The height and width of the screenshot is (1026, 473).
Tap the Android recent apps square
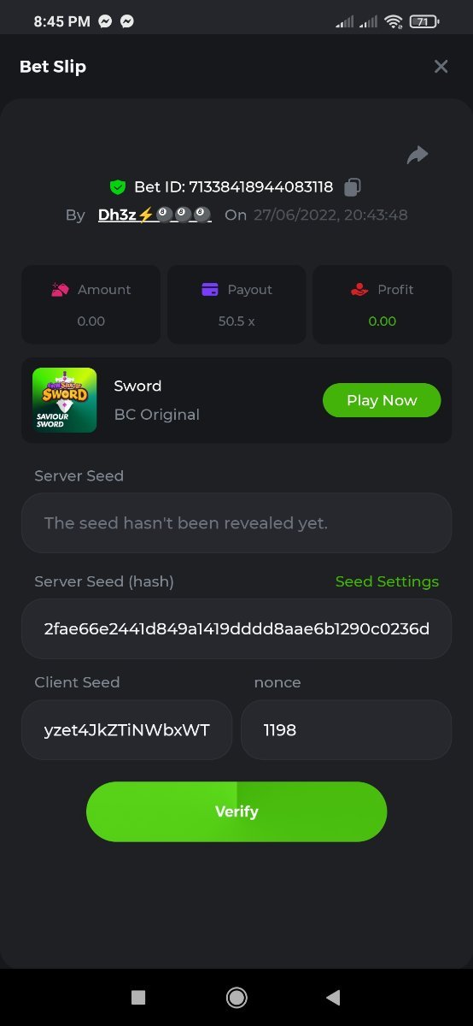(138, 997)
